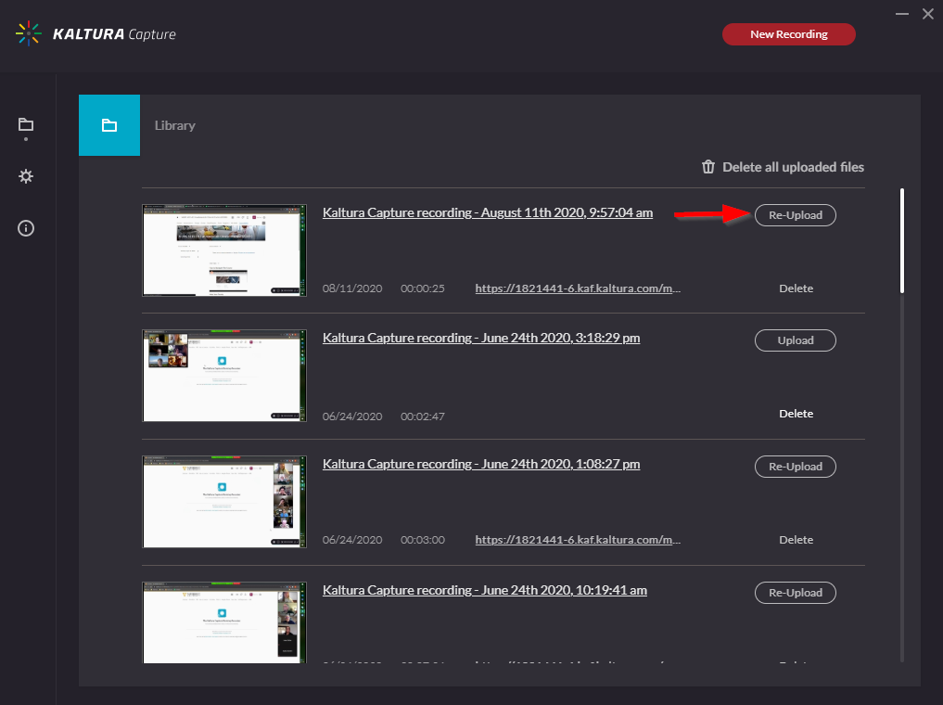Upload the June 24th 3:18:29 pm recording
Screen dimensions: 943x705
(795, 340)
